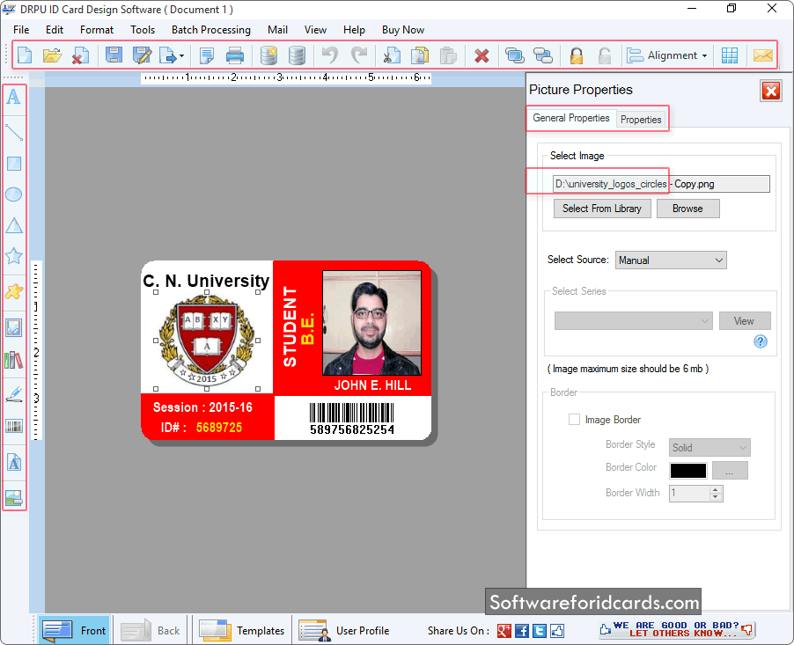Image resolution: width=794 pixels, height=645 pixels.
Task: Open the Buy Now menu
Action: pos(403,30)
